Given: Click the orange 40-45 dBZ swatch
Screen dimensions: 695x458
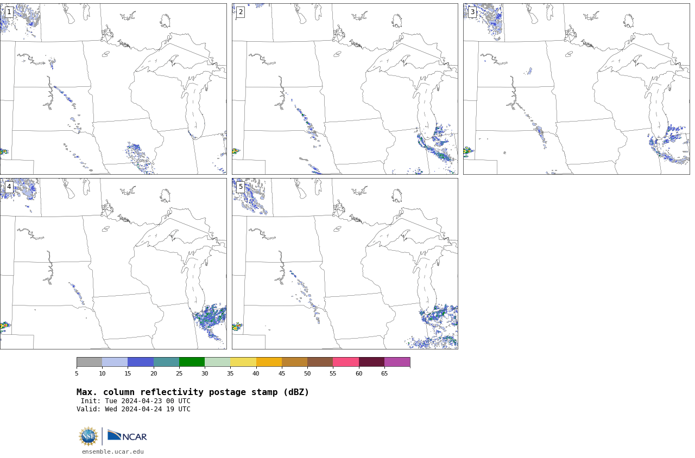Looking at the screenshot, I should point(269,362).
